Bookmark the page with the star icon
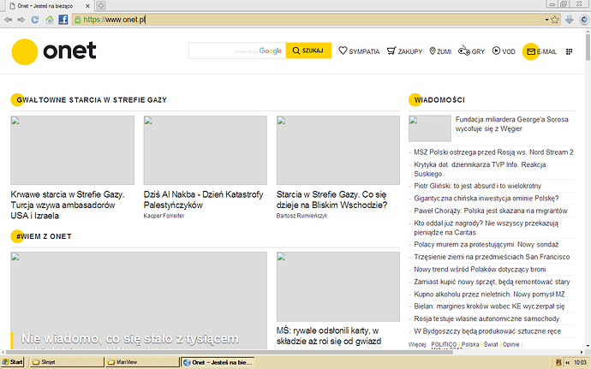Screen dimensions: 591x369 tap(555, 20)
